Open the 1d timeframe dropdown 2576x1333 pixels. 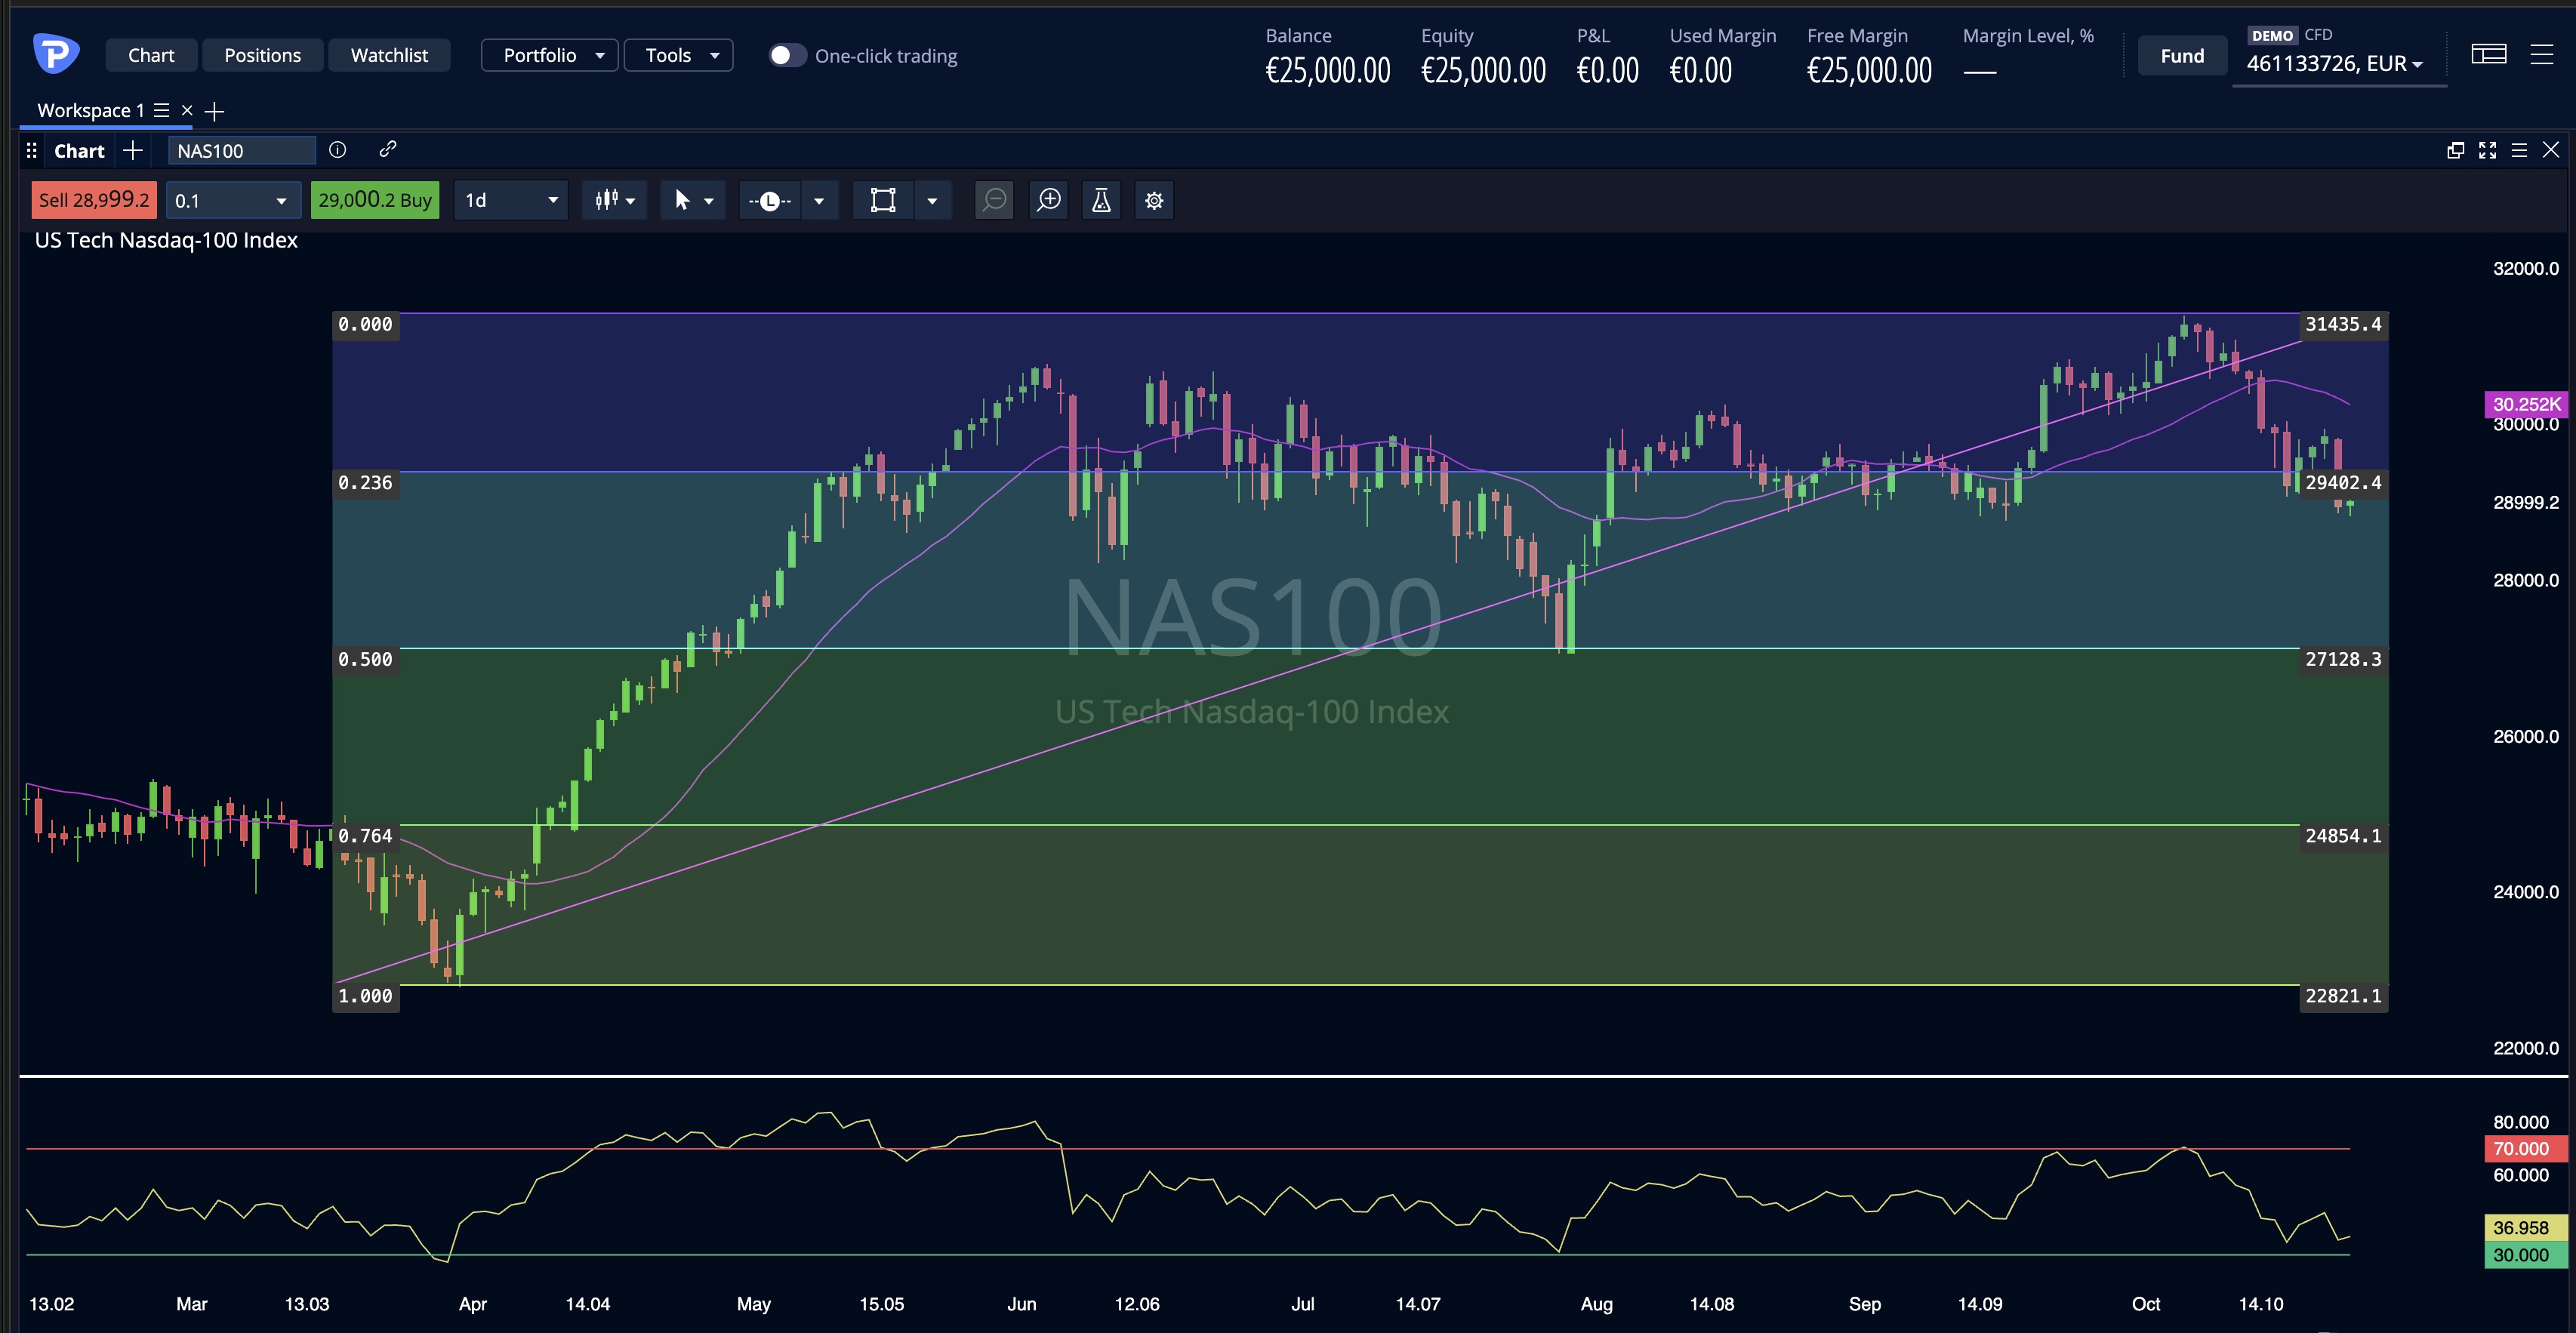coord(511,200)
